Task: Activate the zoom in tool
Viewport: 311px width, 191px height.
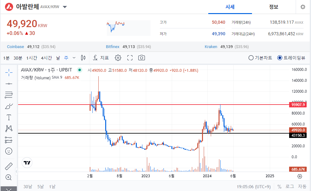Action: pos(9,177)
